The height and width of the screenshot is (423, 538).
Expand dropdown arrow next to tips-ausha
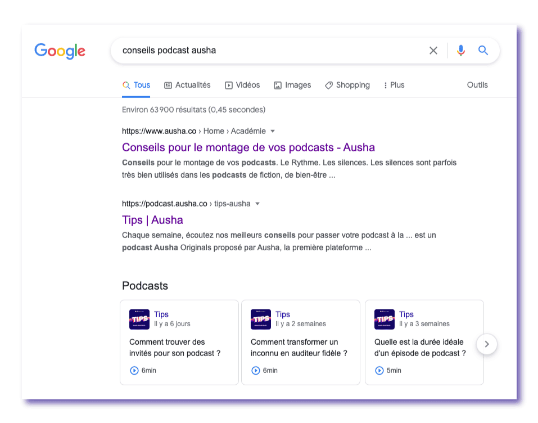257,204
